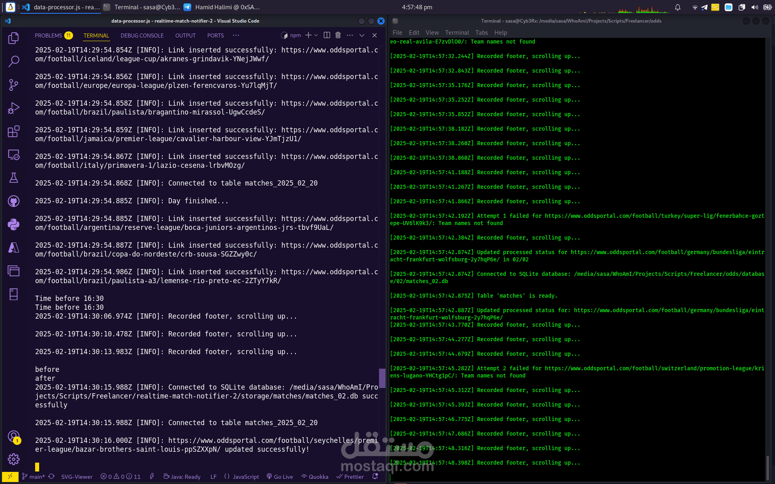Click SVG-Viewer in the status bar

coord(77,477)
